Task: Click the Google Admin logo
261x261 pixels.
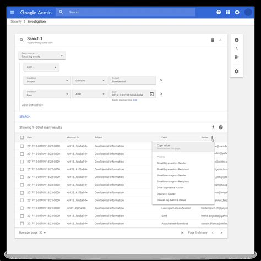Action: [36, 13]
